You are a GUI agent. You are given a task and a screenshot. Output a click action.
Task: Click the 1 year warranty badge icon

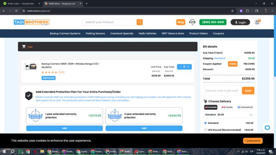tap(35, 115)
